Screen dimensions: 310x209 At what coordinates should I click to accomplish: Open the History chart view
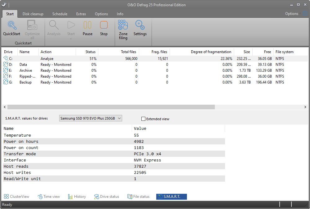pos(77,197)
